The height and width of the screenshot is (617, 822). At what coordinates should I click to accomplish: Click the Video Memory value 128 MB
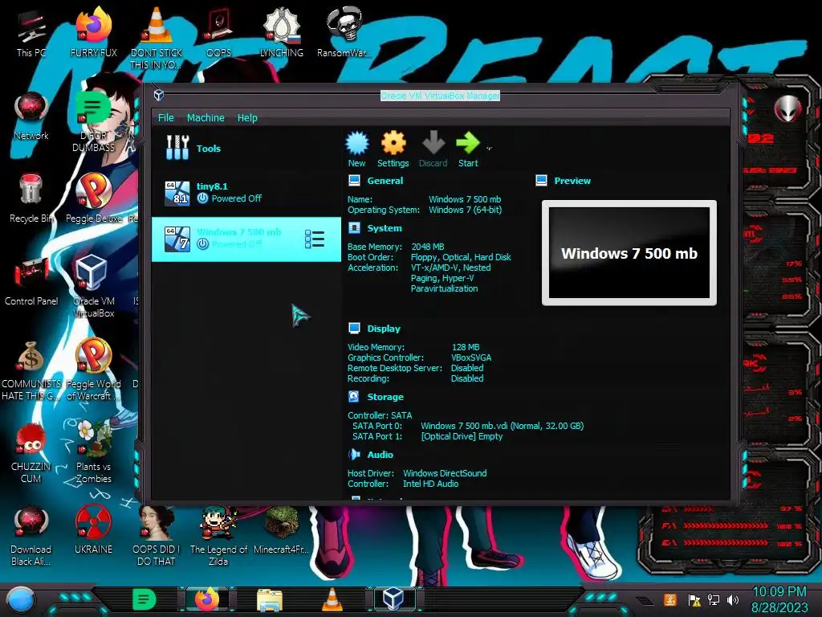466,347
